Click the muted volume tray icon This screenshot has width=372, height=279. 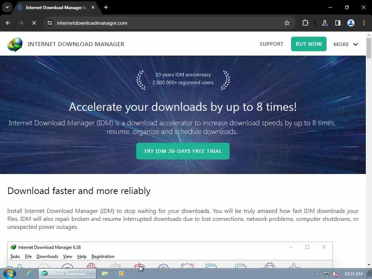pyautogui.click(x=335, y=274)
